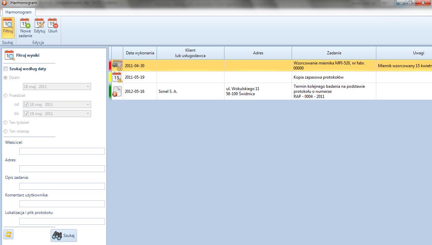Reset filters with the orange arrows button

click(8, 234)
